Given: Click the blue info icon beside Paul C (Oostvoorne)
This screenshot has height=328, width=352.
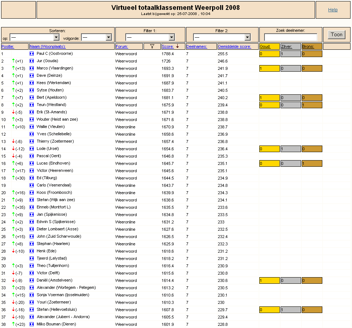Looking at the screenshot, I should click(x=32, y=53).
